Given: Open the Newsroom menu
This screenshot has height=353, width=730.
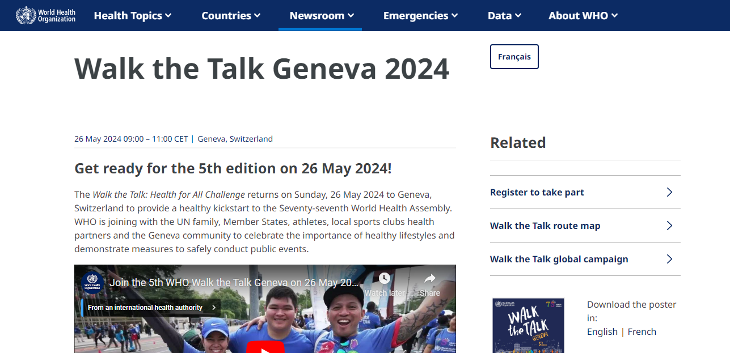Looking at the screenshot, I should coord(322,16).
